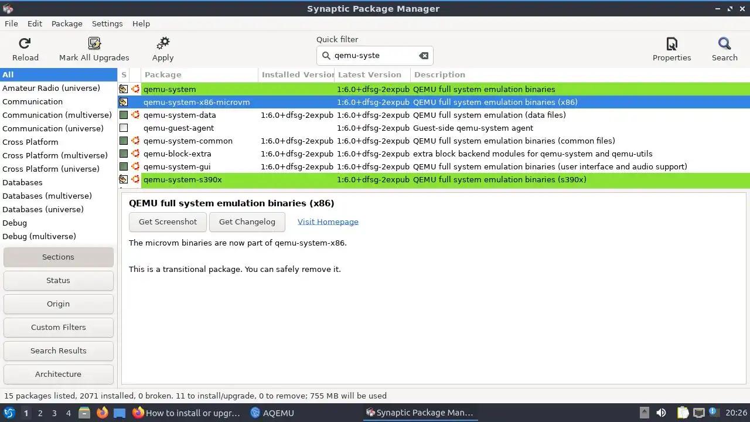Click the Ubuntu support icon for qemu-system-data
Image resolution: width=750 pixels, height=422 pixels.
coord(135,115)
